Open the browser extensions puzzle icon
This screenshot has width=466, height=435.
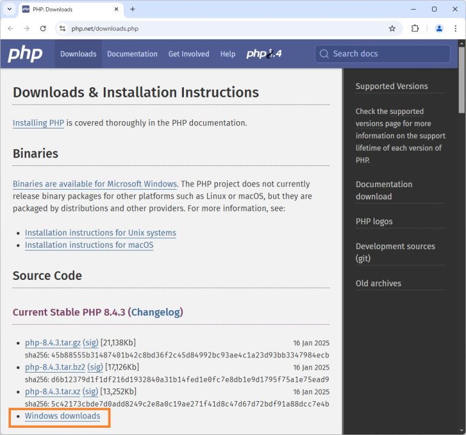[415, 28]
